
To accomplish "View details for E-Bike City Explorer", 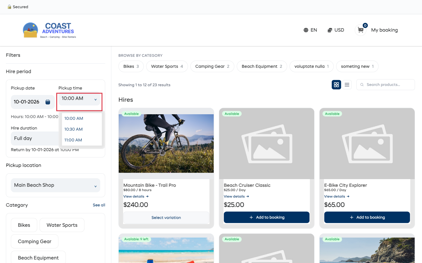I will [x=337, y=196].
